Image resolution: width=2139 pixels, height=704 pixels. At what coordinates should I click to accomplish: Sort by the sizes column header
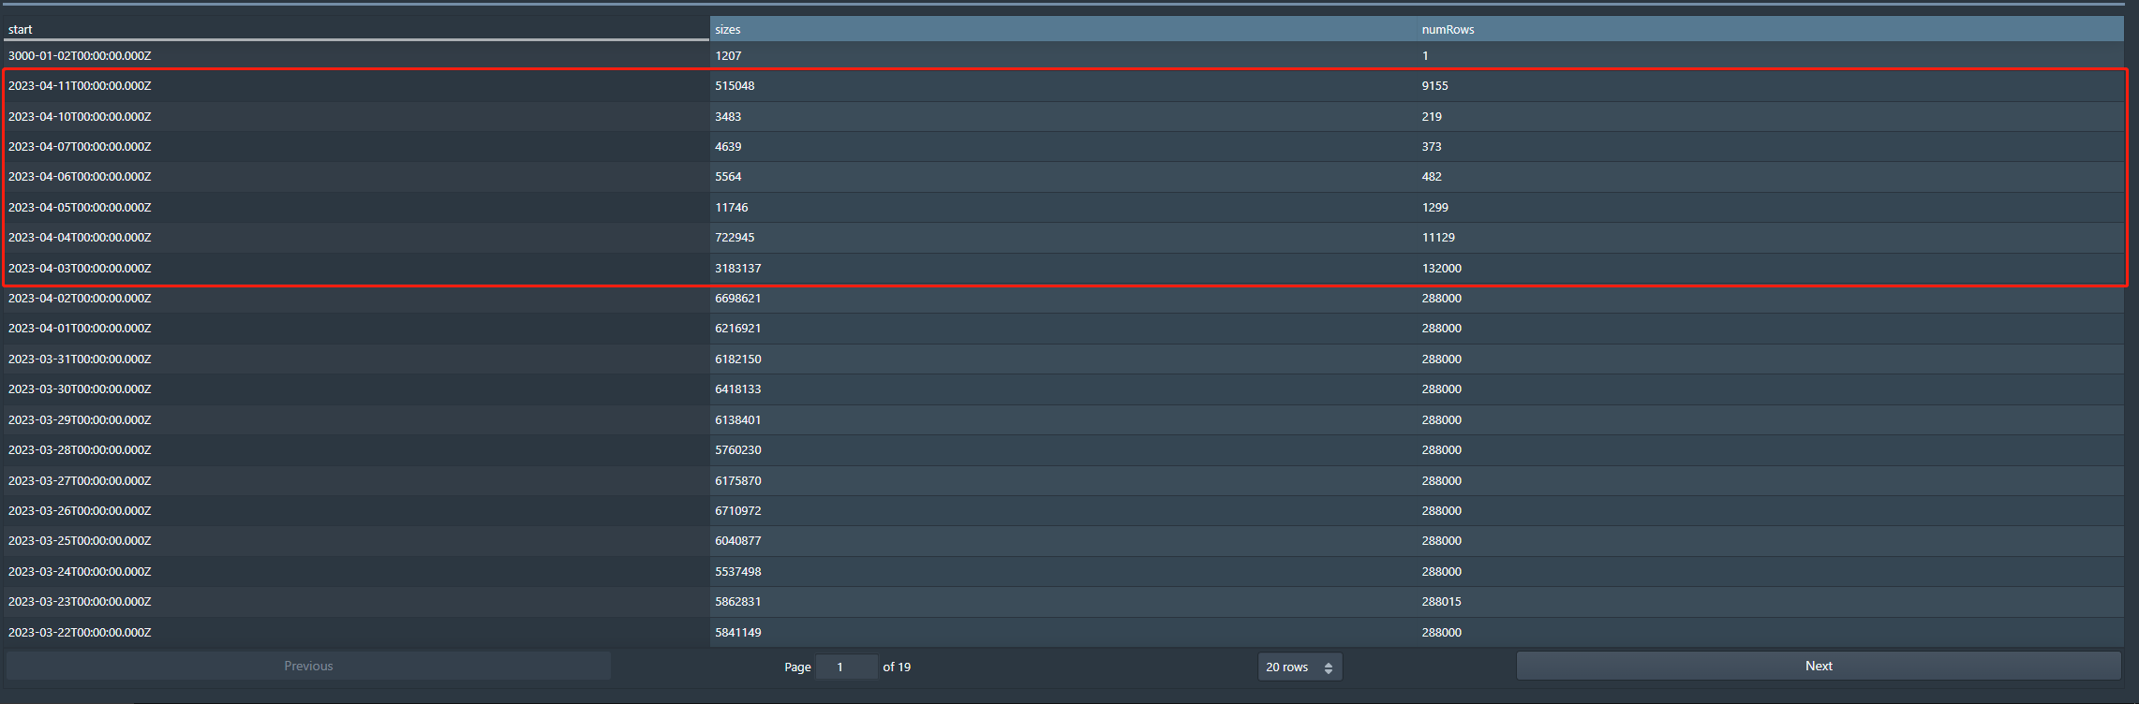coord(728,29)
